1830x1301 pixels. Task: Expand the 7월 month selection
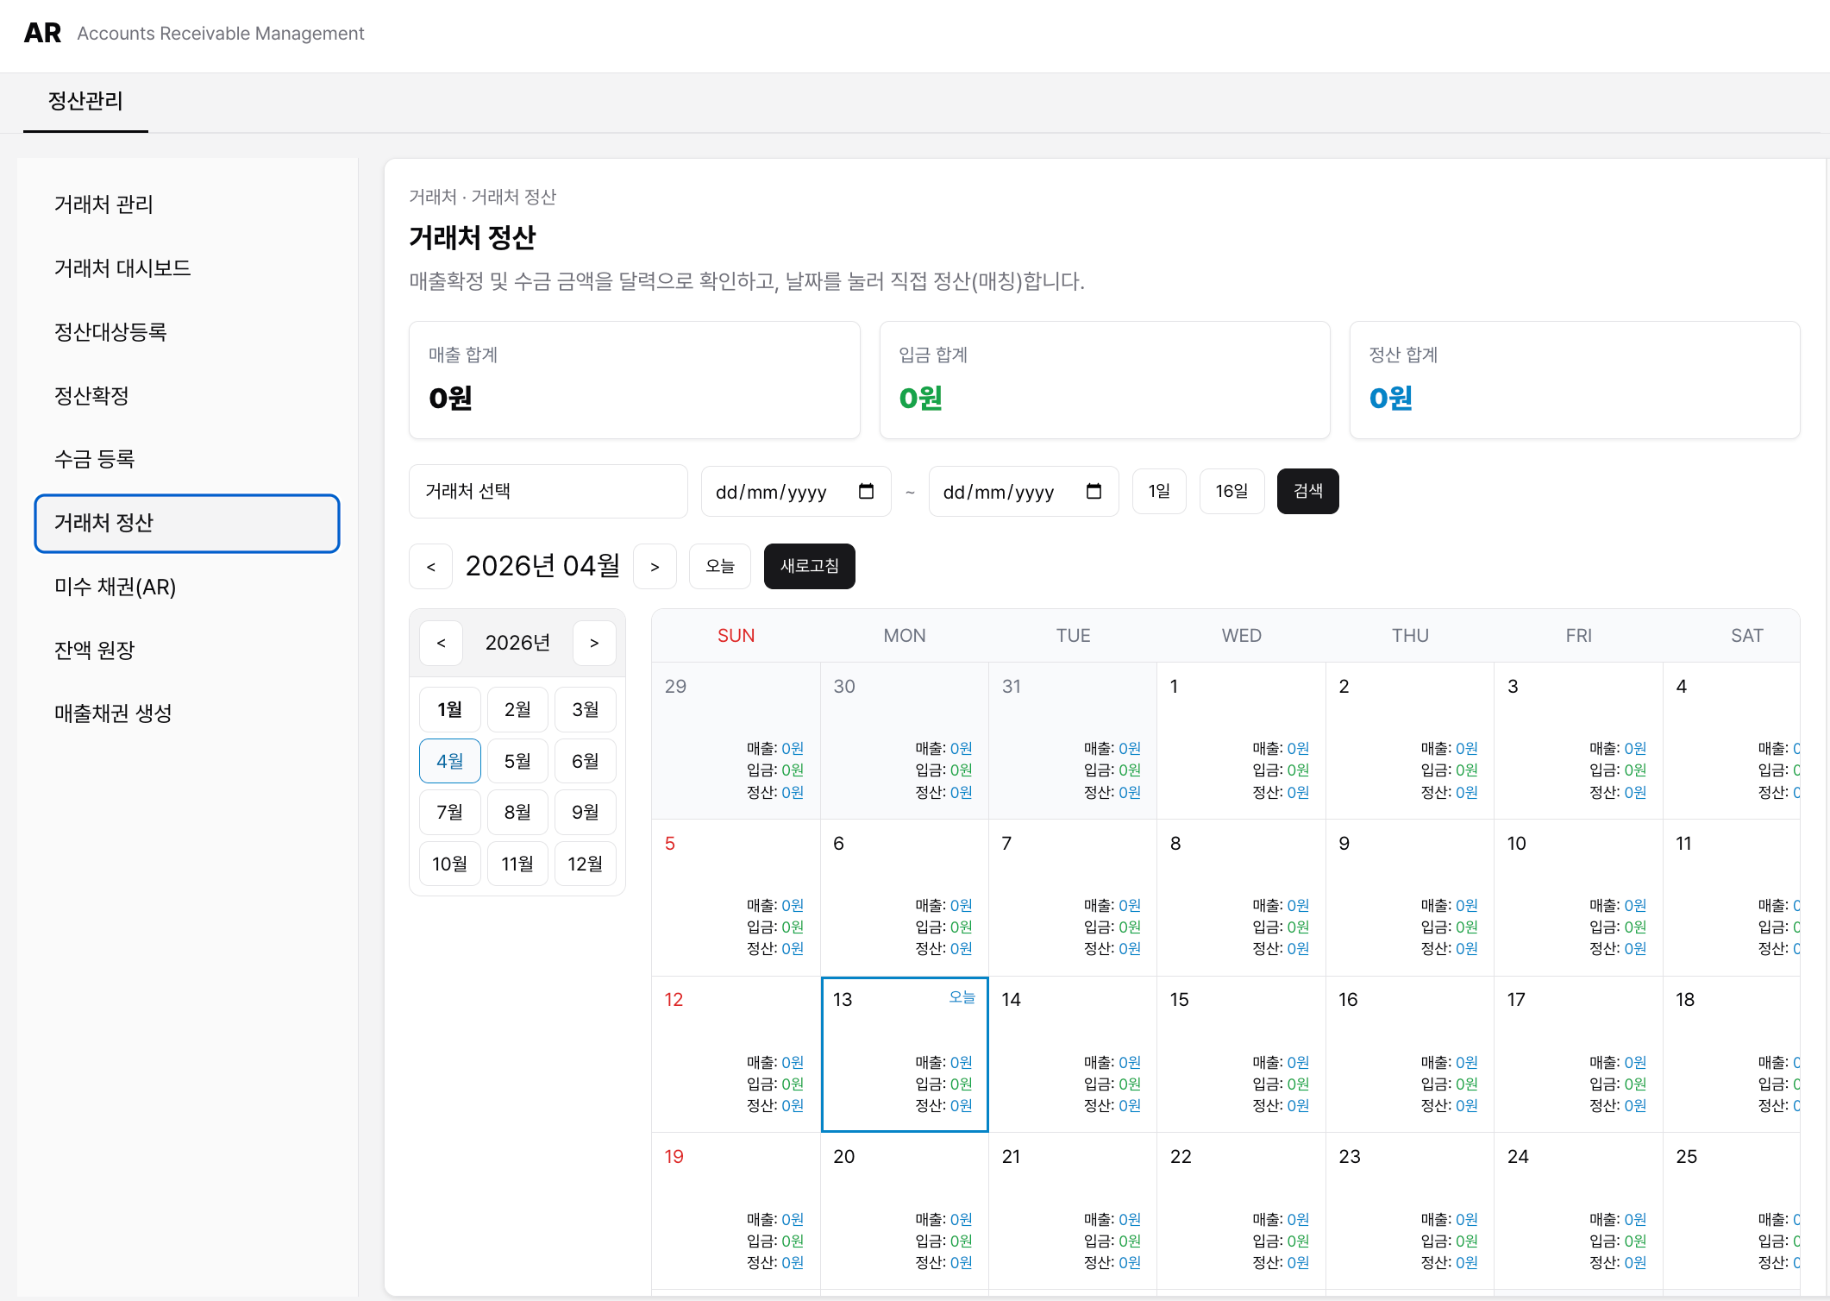[x=449, y=812]
